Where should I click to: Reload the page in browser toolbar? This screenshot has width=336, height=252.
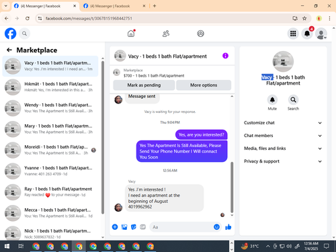28,18
